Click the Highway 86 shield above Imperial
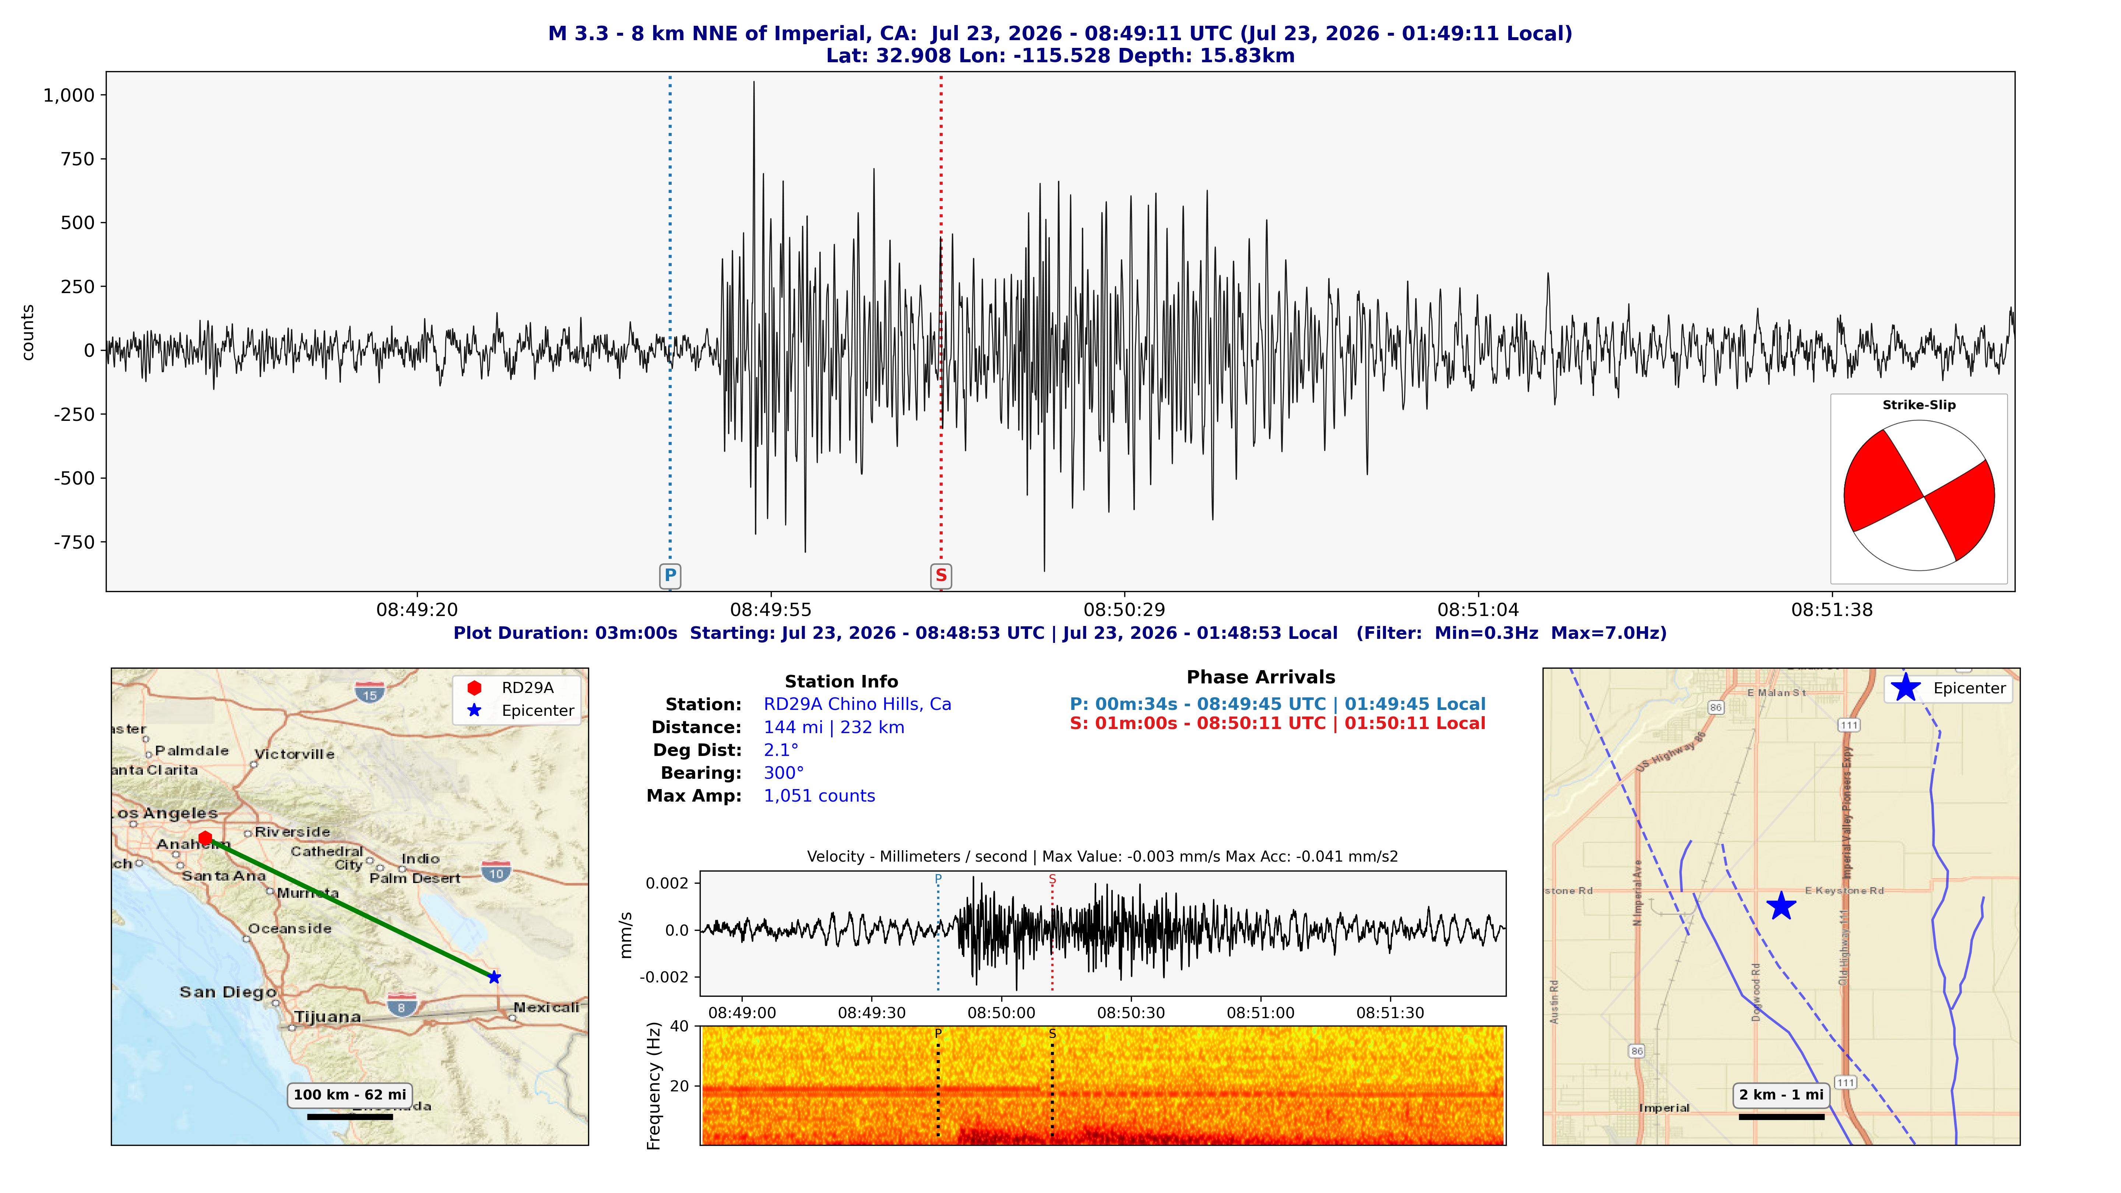The image size is (2121, 1193). click(x=1637, y=1051)
